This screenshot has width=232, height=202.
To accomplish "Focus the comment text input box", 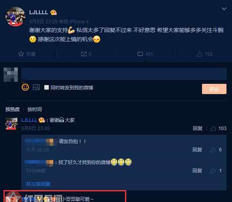I will pyautogui.click(x=124, y=74).
